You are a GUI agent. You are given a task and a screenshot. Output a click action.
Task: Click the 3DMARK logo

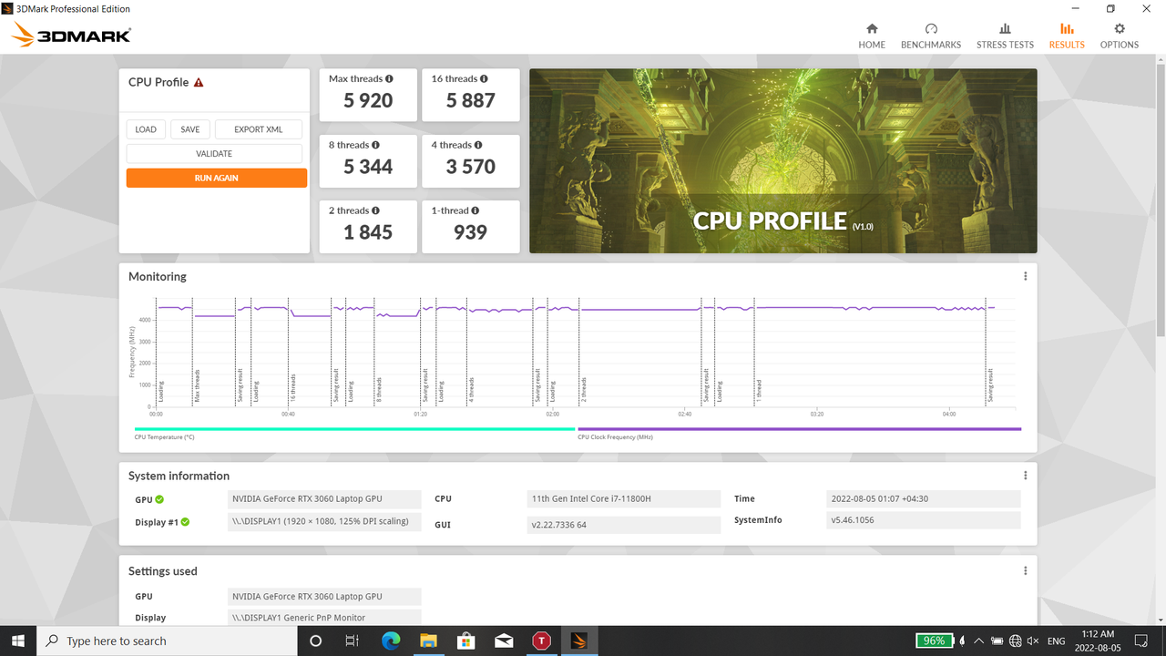[69, 35]
